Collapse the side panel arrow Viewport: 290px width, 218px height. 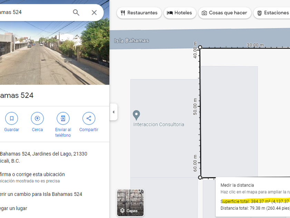pyautogui.click(x=114, y=112)
